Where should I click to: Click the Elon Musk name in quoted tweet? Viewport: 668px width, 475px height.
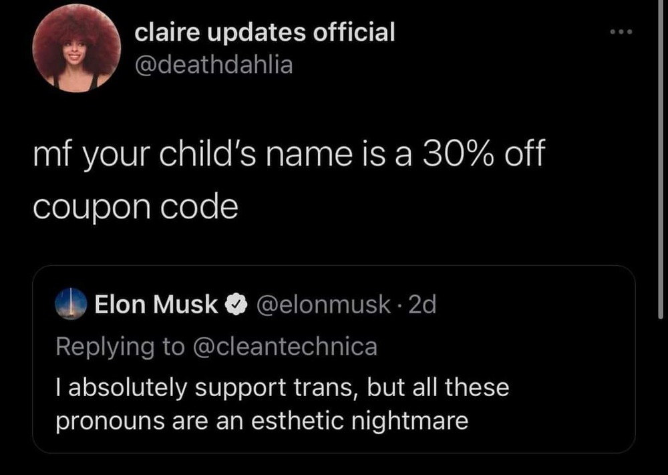(x=156, y=305)
